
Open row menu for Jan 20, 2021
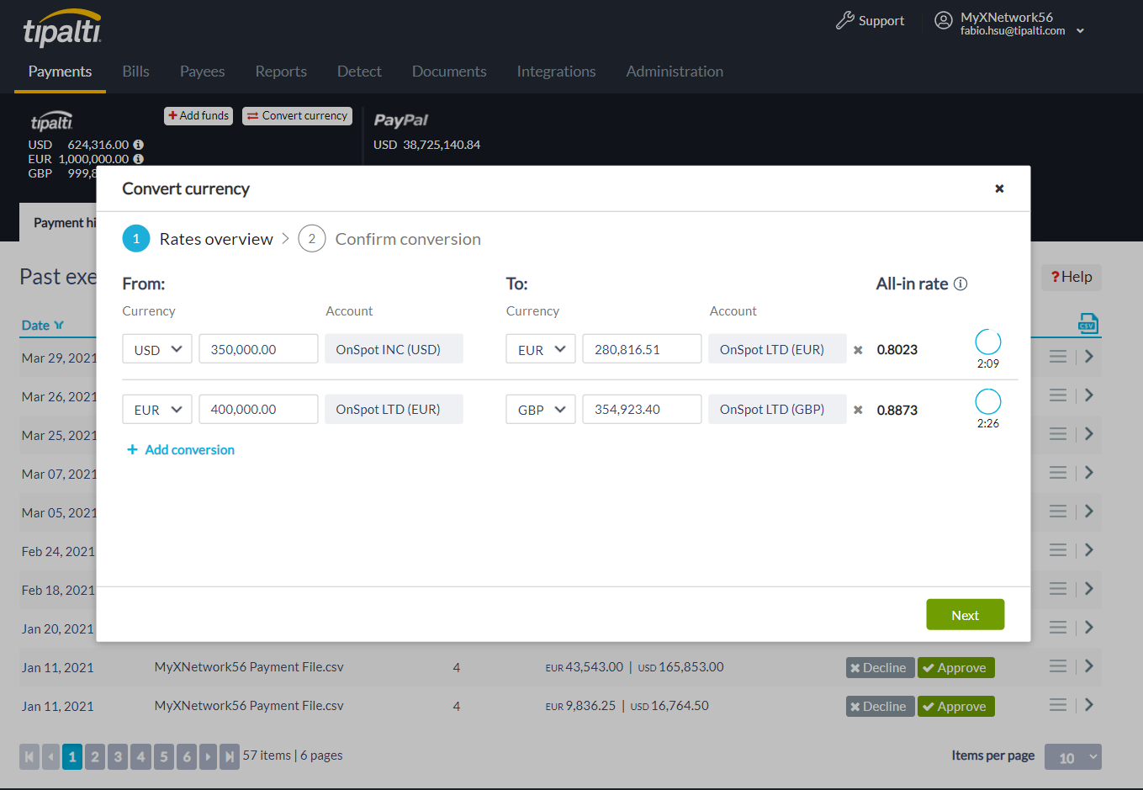pyautogui.click(x=1058, y=628)
